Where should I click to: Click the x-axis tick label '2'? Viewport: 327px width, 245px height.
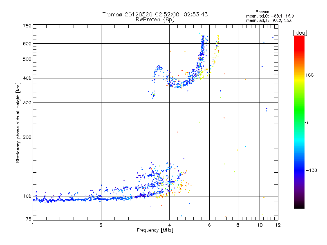(x=101, y=225)
